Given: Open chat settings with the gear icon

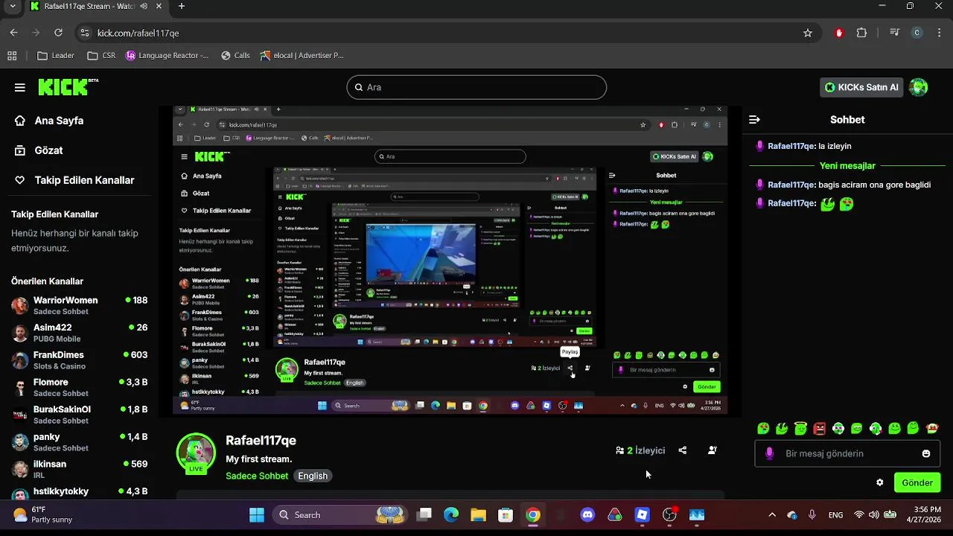Looking at the screenshot, I should [x=879, y=482].
